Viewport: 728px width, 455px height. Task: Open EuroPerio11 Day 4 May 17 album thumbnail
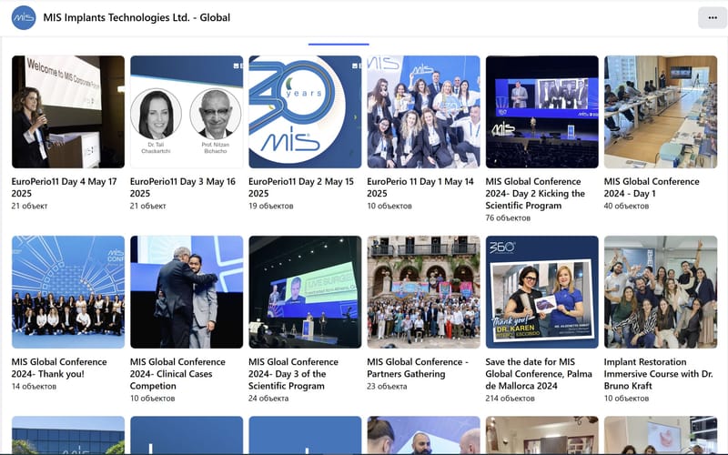68,112
